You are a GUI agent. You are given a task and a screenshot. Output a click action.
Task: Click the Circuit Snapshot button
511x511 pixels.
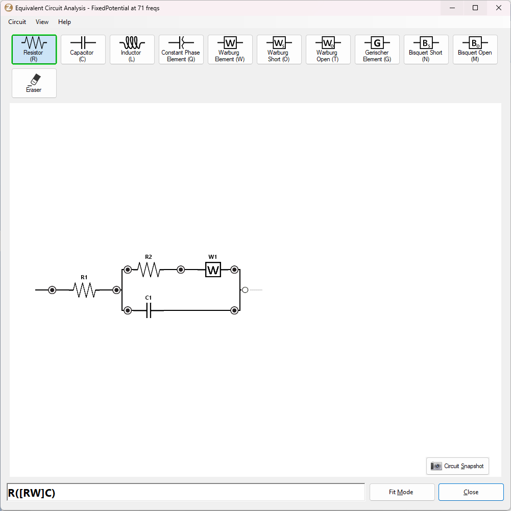[x=457, y=466]
